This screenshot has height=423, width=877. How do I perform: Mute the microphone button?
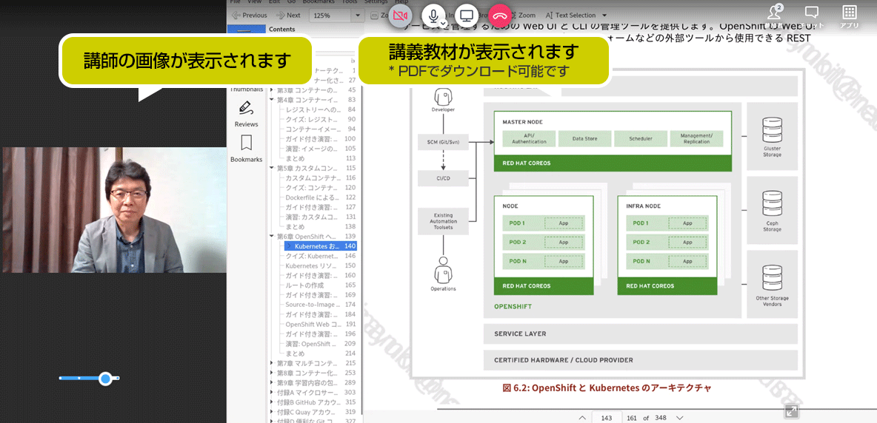tap(432, 15)
